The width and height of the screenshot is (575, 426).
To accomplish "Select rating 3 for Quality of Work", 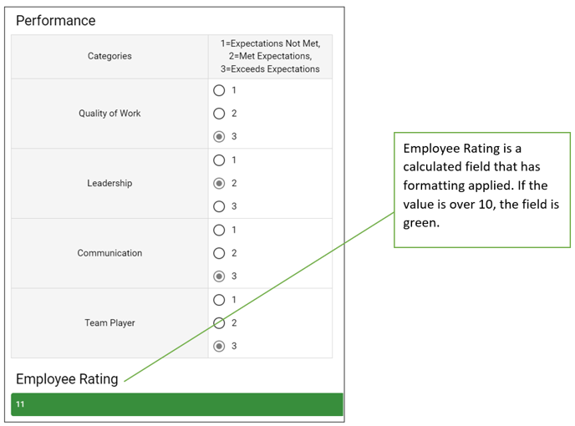I will [x=220, y=136].
